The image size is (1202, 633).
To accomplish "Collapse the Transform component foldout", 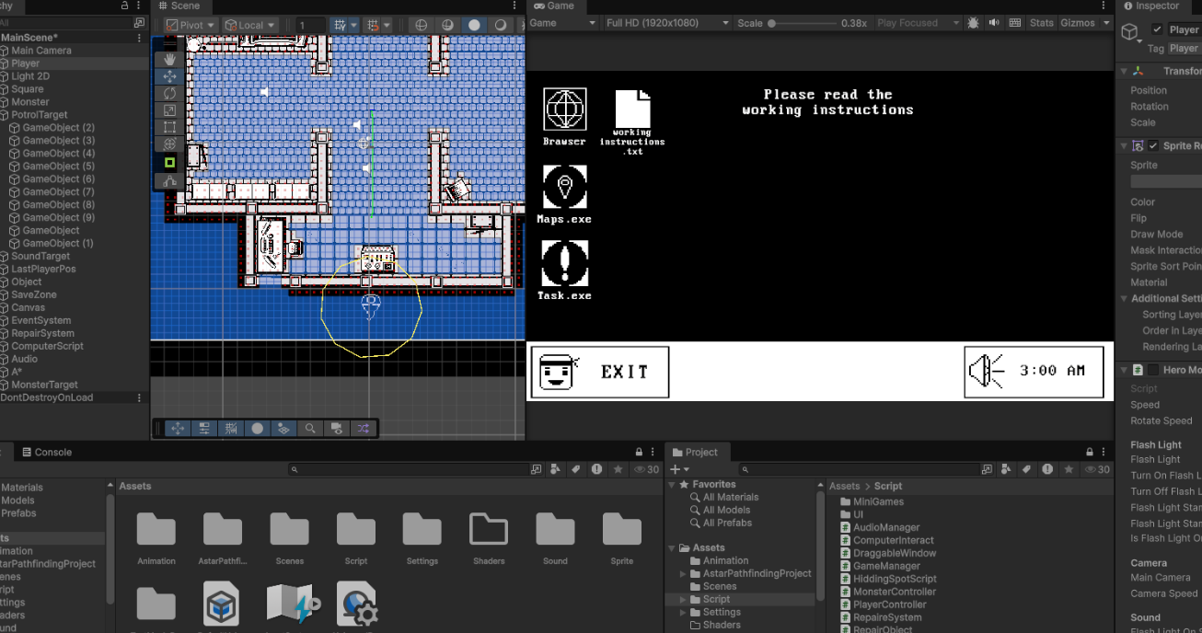I will [x=1124, y=71].
